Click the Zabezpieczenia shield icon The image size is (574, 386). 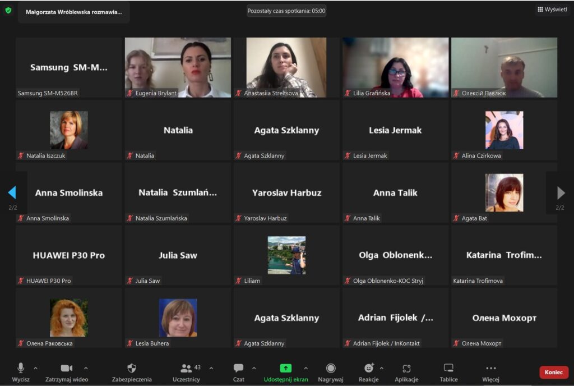(132, 369)
